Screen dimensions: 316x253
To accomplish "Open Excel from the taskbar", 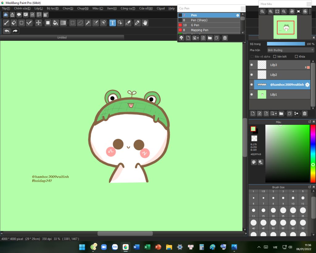I will (x=147, y=247).
